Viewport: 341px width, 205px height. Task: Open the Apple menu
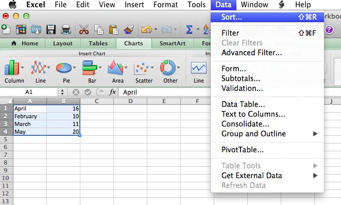coord(12,5)
